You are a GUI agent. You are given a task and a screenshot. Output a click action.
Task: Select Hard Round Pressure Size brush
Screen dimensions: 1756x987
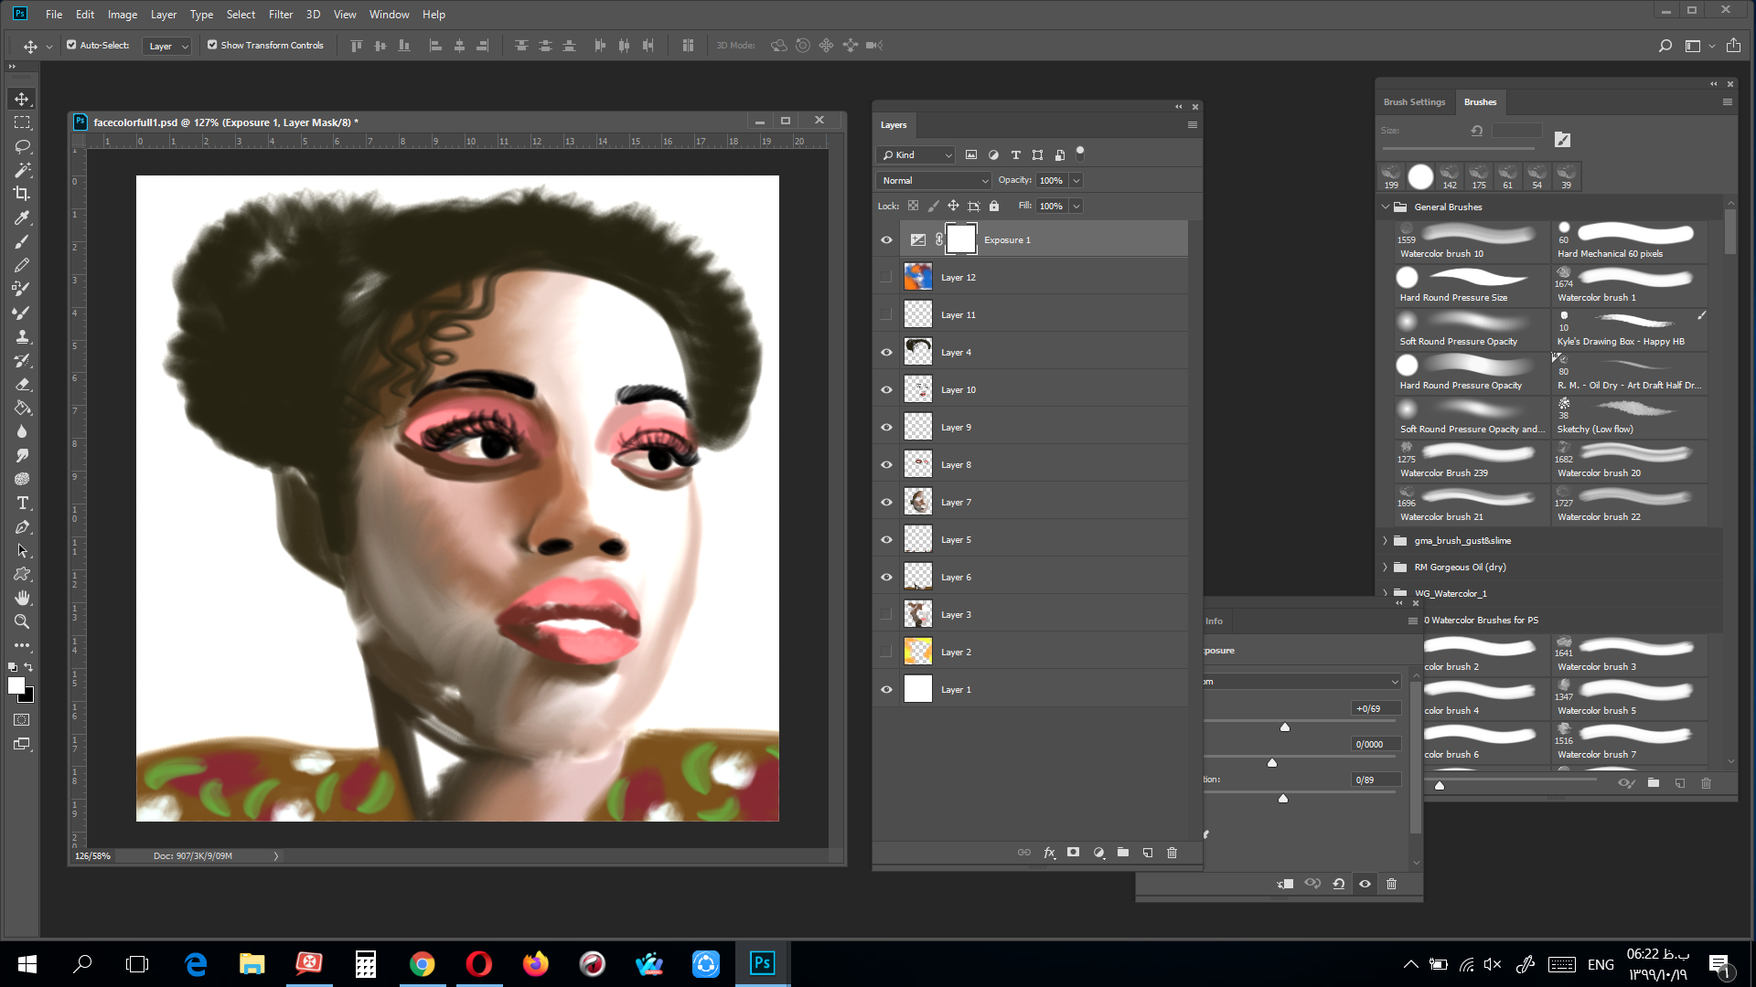[x=1470, y=285]
